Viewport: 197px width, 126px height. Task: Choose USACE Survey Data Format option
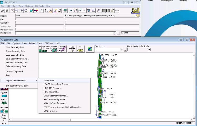tap(64, 84)
